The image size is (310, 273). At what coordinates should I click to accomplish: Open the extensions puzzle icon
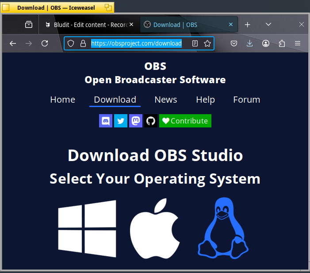pyautogui.click(x=282, y=43)
